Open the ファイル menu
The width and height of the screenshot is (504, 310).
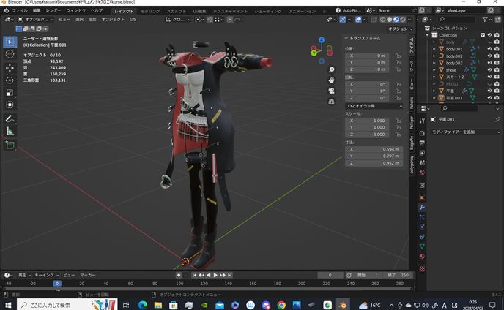[x=20, y=10]
